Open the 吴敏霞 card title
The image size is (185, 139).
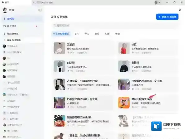tap(71, 45)
